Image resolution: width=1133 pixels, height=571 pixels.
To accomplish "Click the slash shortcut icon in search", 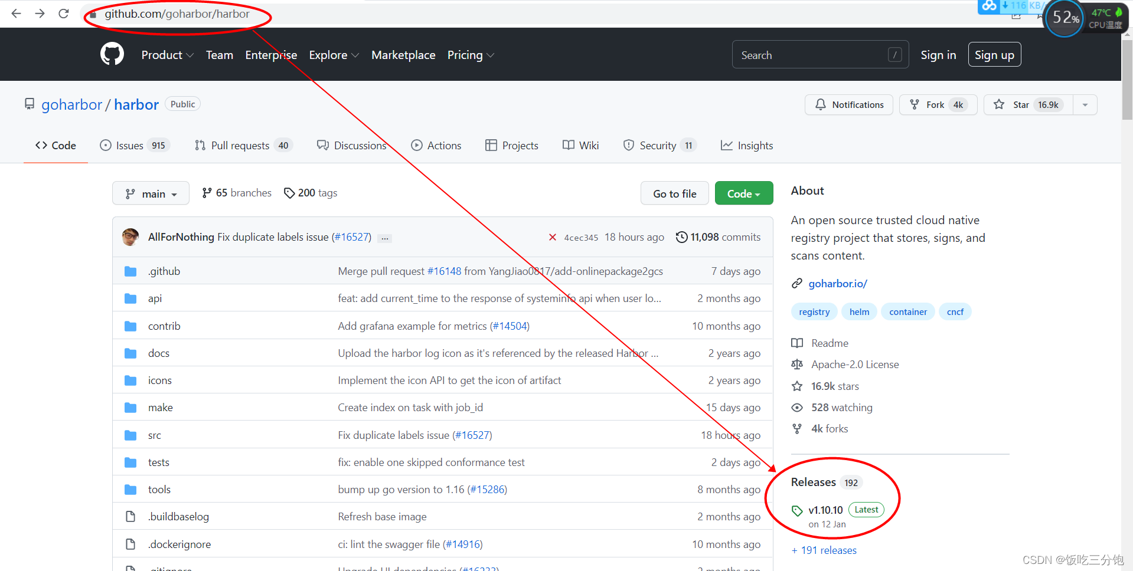I will coord(895,55).
